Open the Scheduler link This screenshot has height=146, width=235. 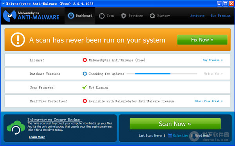(x=180, y=136)
